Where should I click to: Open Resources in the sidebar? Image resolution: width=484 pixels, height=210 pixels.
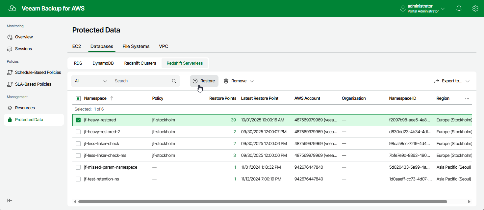pyautogui.click(x=25, y=108)
